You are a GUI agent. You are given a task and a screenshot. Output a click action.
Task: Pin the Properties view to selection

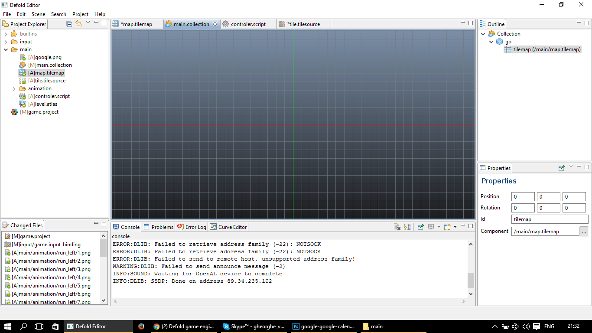click(x=562, y=168)
